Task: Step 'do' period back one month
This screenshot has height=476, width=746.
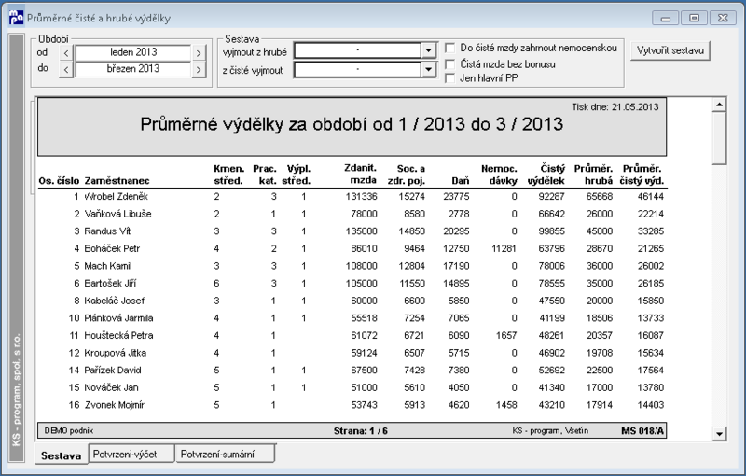Action: tap(66, 69)
